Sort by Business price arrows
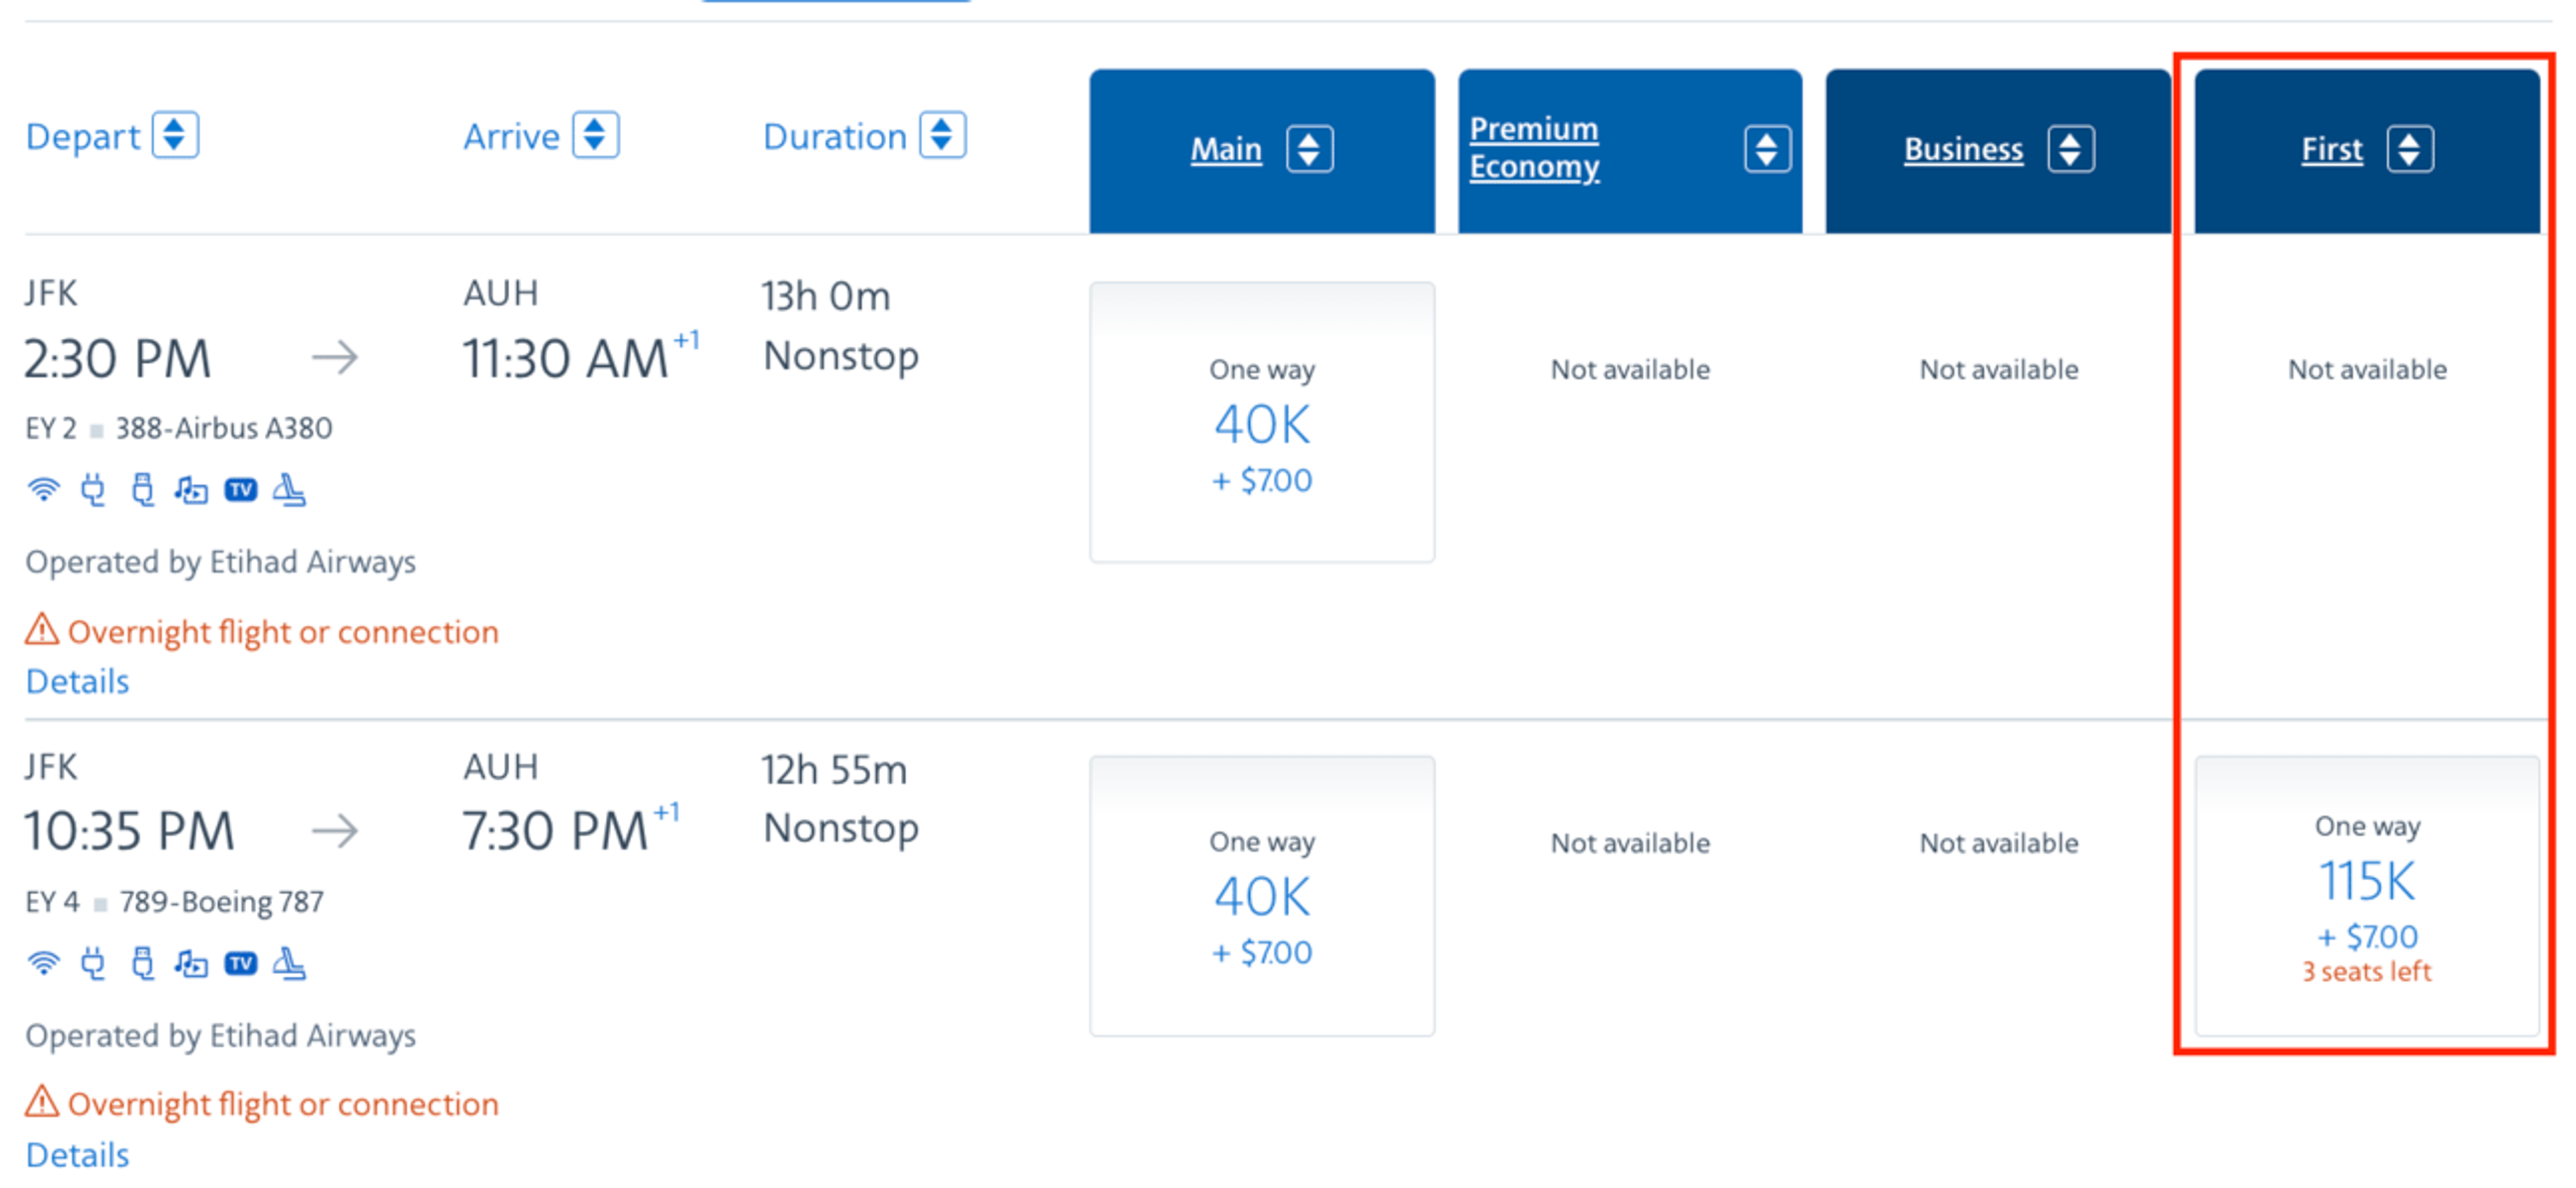This screenshot has height=1188, width=2576. [2070, 149]
